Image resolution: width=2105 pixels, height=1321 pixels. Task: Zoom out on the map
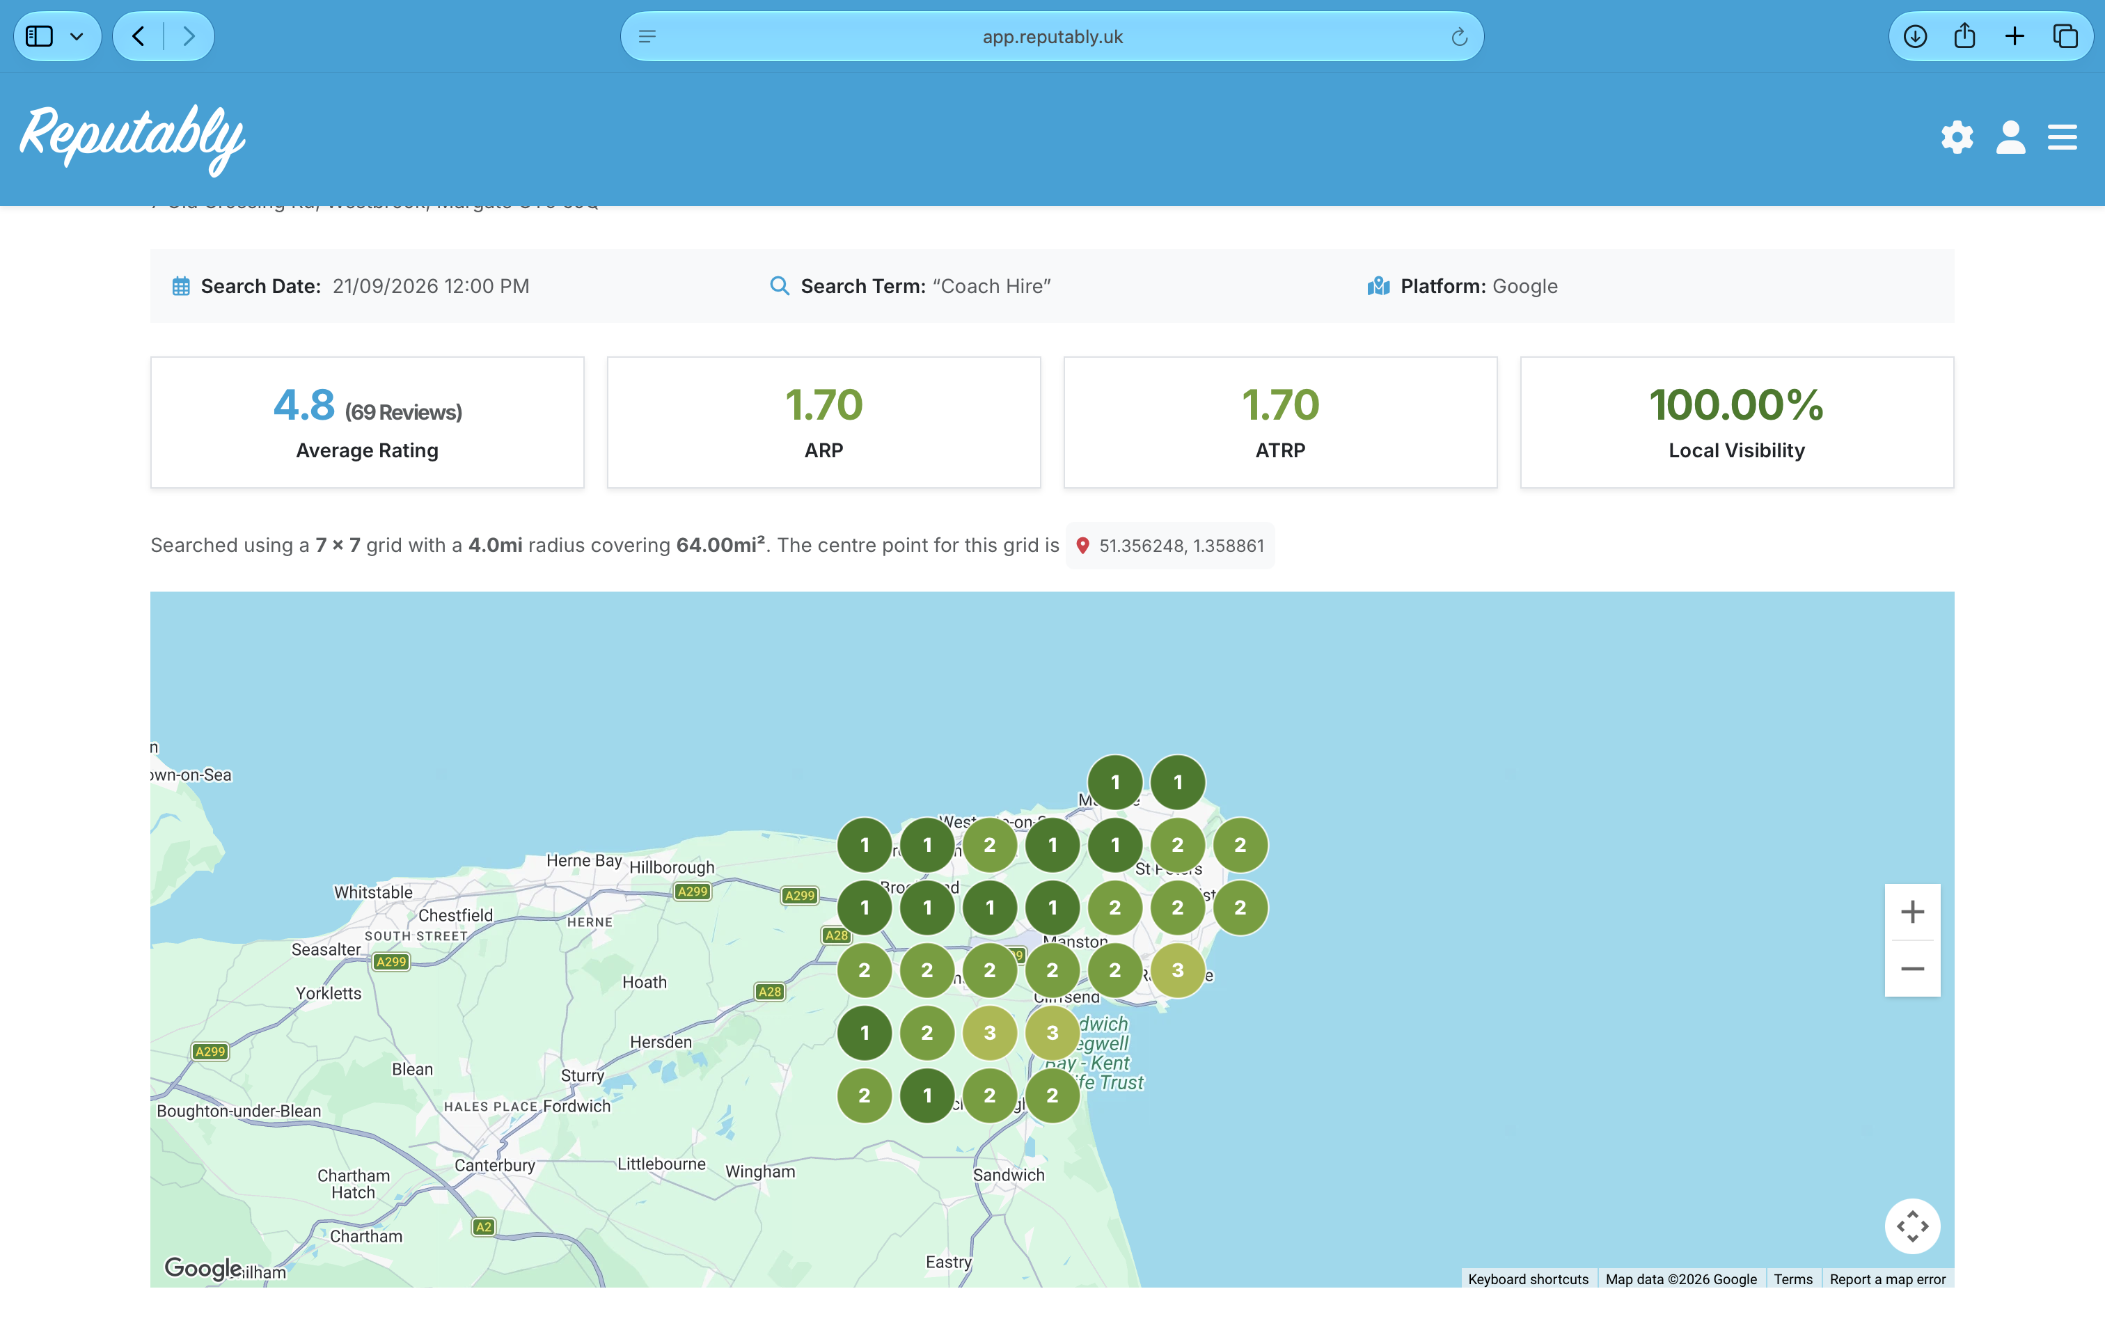pyautogui.click(x=1912, y=968)
